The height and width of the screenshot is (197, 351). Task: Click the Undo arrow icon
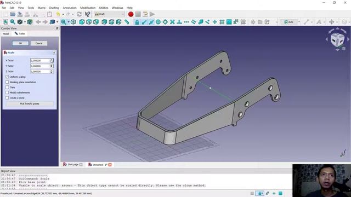[58, 14]
